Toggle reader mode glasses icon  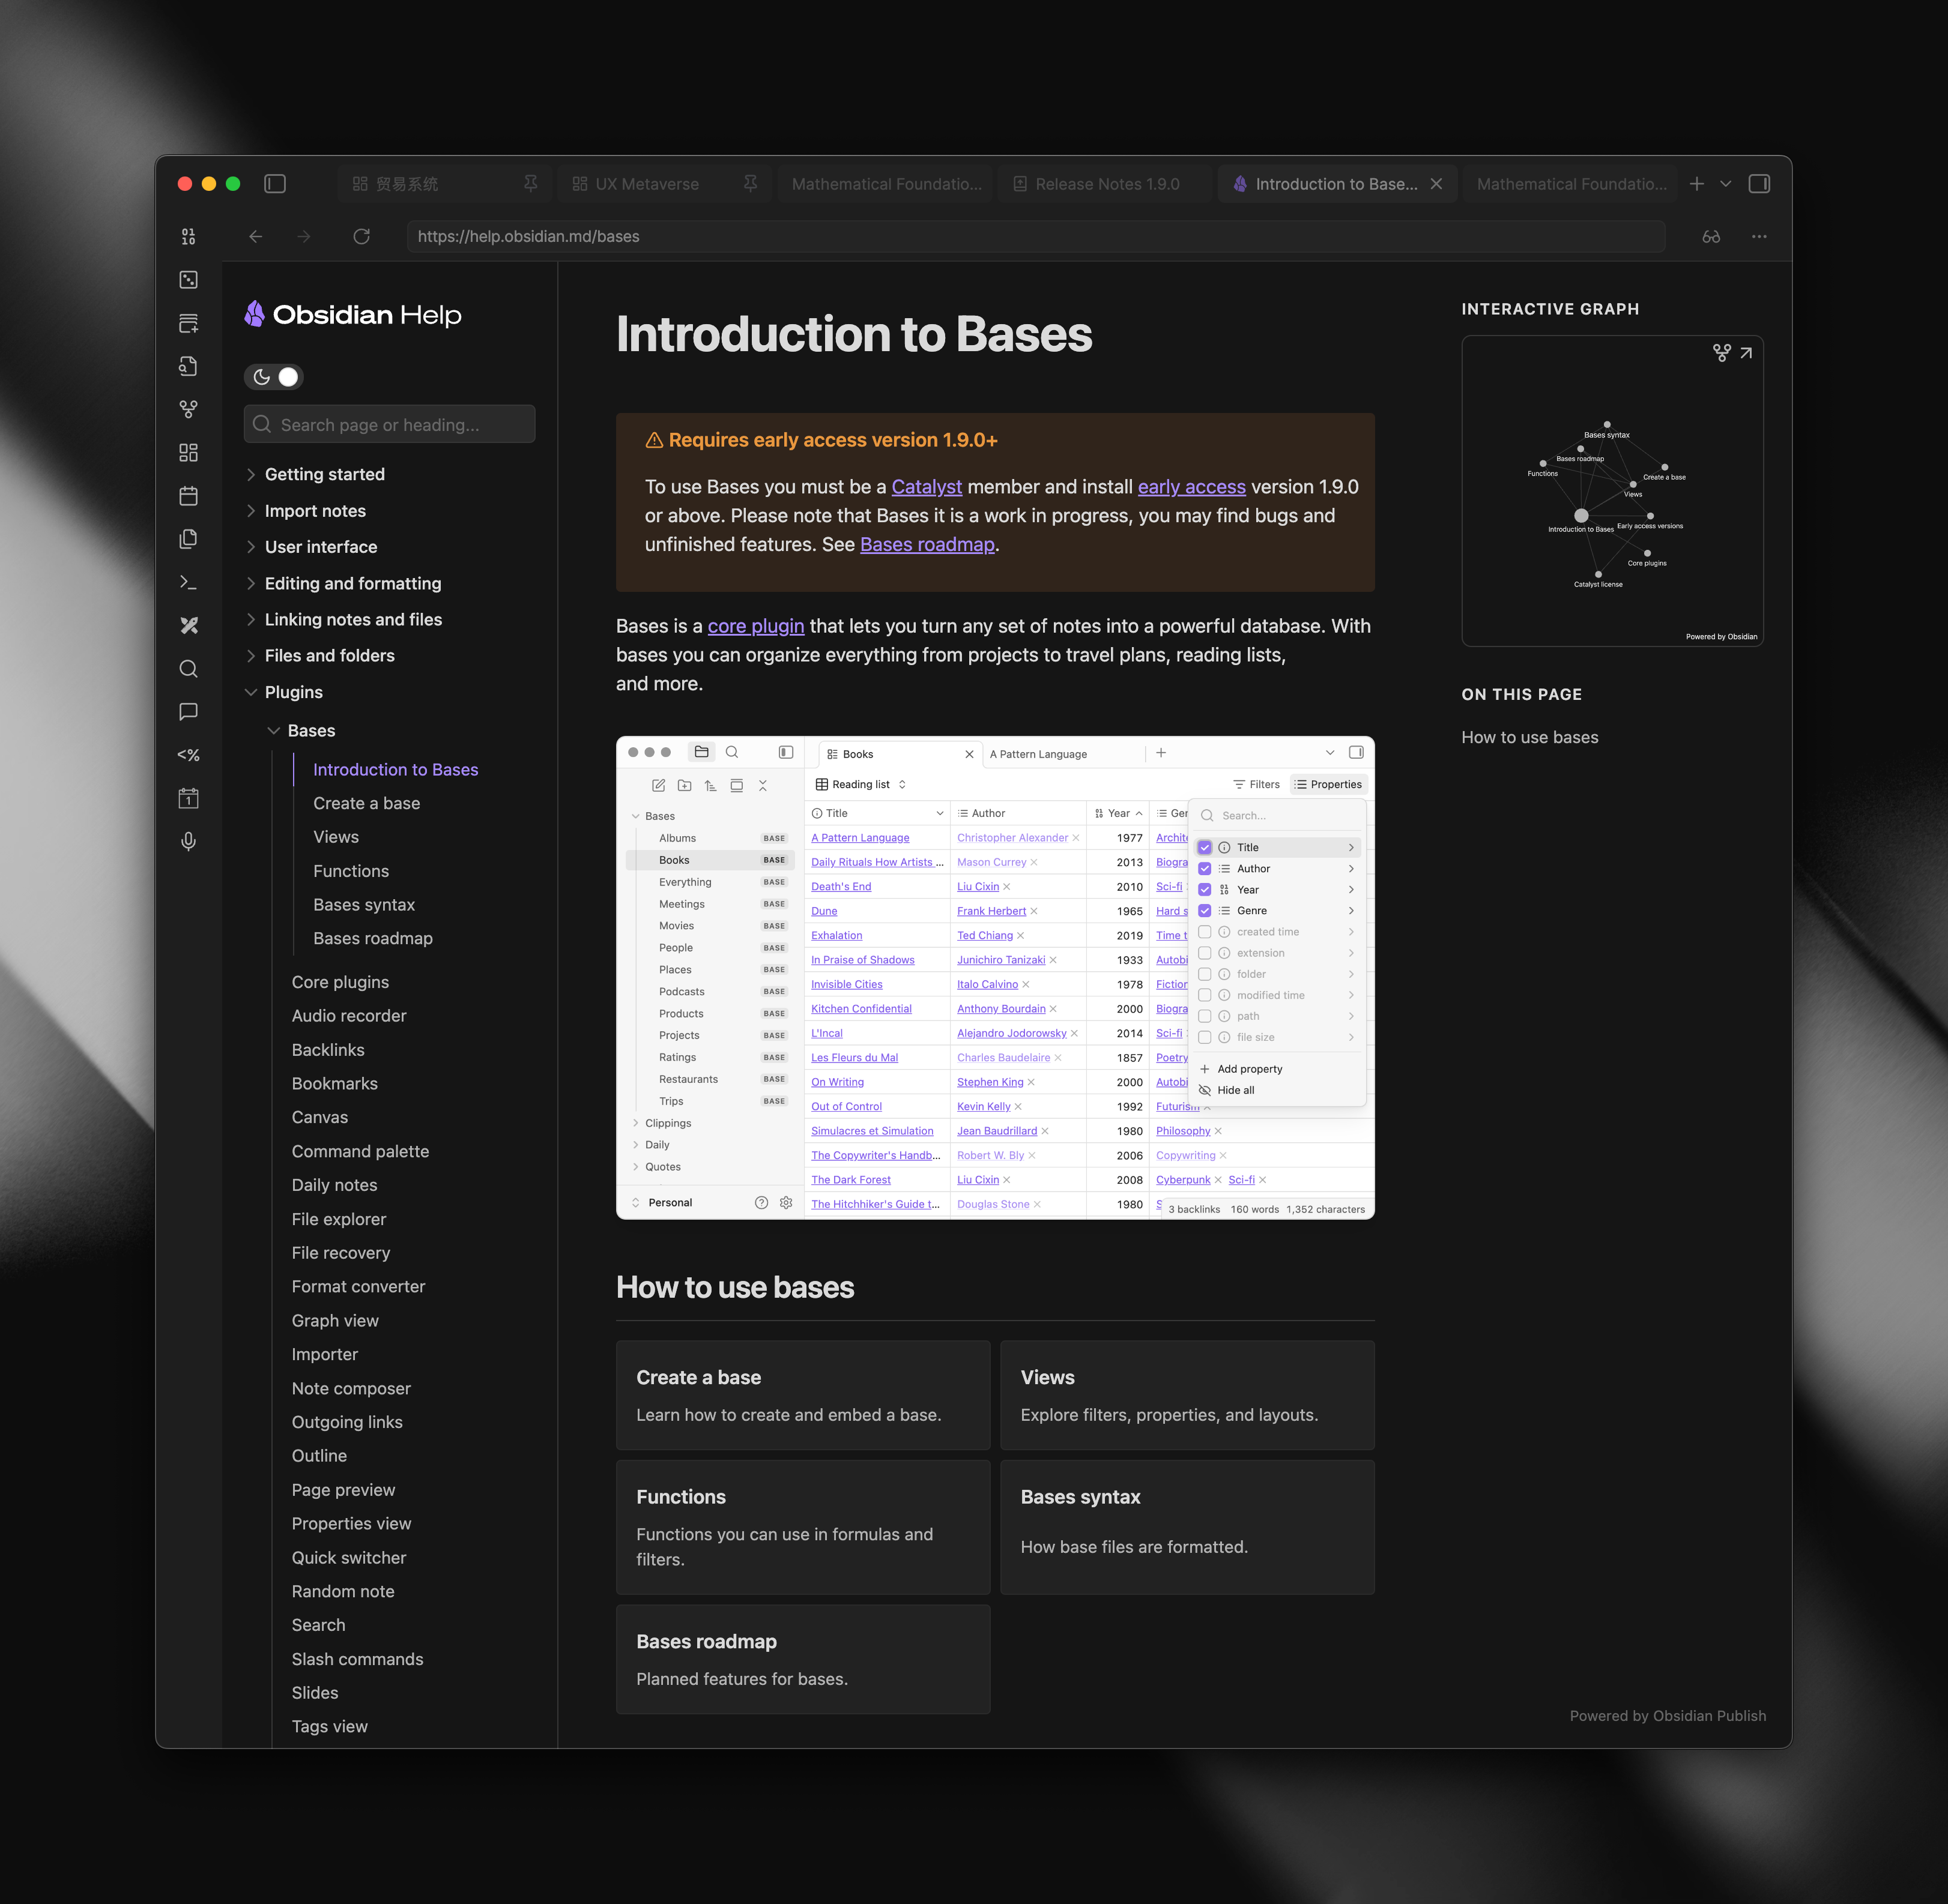pyautogui.click(x=1711, y=237)
